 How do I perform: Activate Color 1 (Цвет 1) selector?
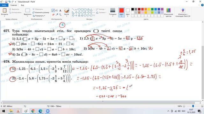[x=121, y=13]
